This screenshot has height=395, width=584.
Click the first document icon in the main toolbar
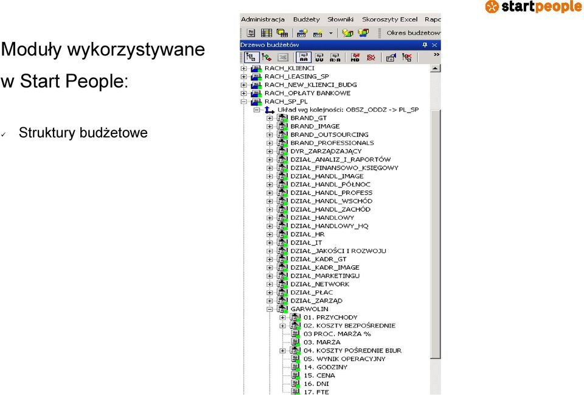(x=251, y=33)
